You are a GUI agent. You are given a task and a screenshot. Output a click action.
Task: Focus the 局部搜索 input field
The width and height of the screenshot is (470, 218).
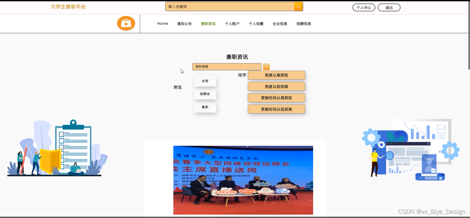pyautogui.click(x=227, y=67)
